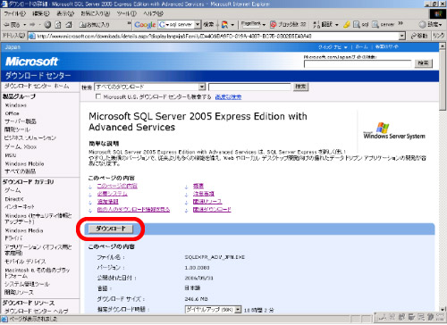This screenshot has width=447, height=325.
Task: Open the Windows Mobile sidebar link
Action: [25, 163]
